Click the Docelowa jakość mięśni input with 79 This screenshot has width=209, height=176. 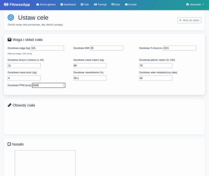tap(156, 66)
